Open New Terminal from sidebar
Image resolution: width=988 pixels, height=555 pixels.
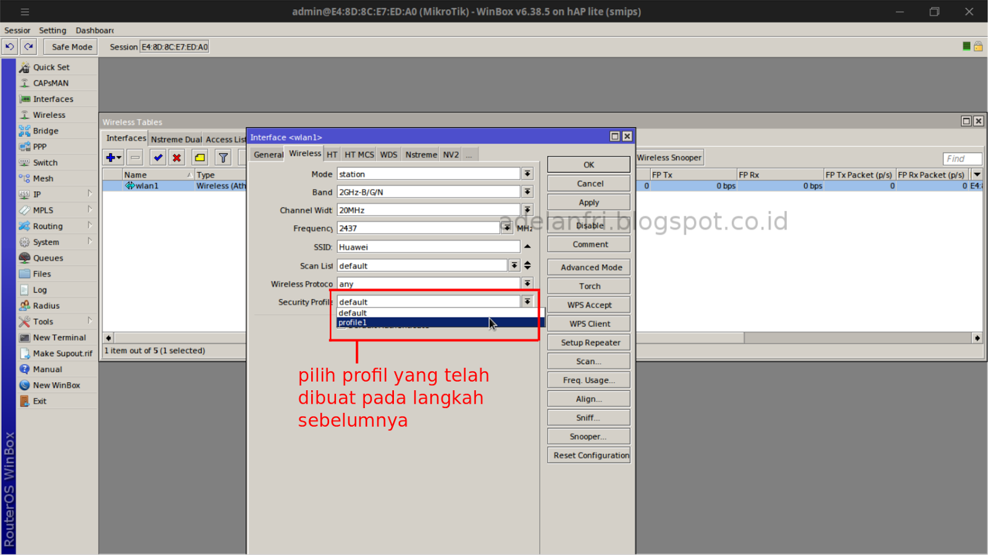(59, 338)
